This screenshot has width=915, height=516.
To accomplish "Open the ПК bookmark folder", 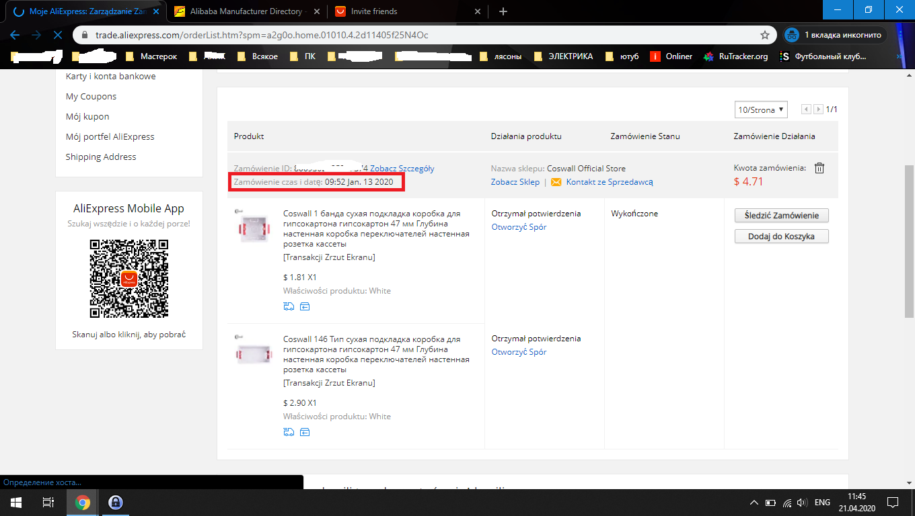I will click(302, 56).
